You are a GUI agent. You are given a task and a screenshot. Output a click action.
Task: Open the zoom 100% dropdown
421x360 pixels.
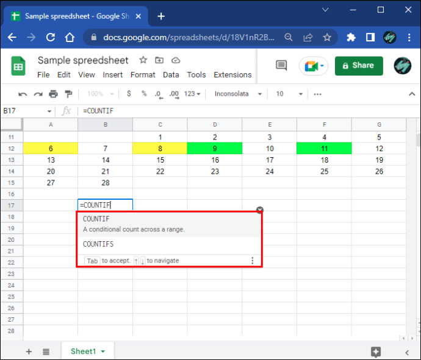(x=101, y=94)
